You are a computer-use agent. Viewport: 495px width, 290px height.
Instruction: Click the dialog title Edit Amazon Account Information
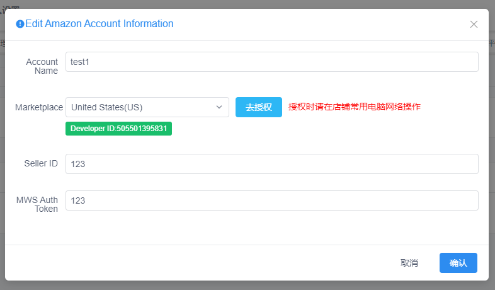point(99,24)
